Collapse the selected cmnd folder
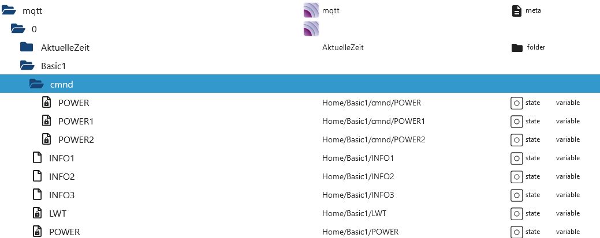Image resolution: width=600 pixels, height=238 pixels. pos(36,84)
